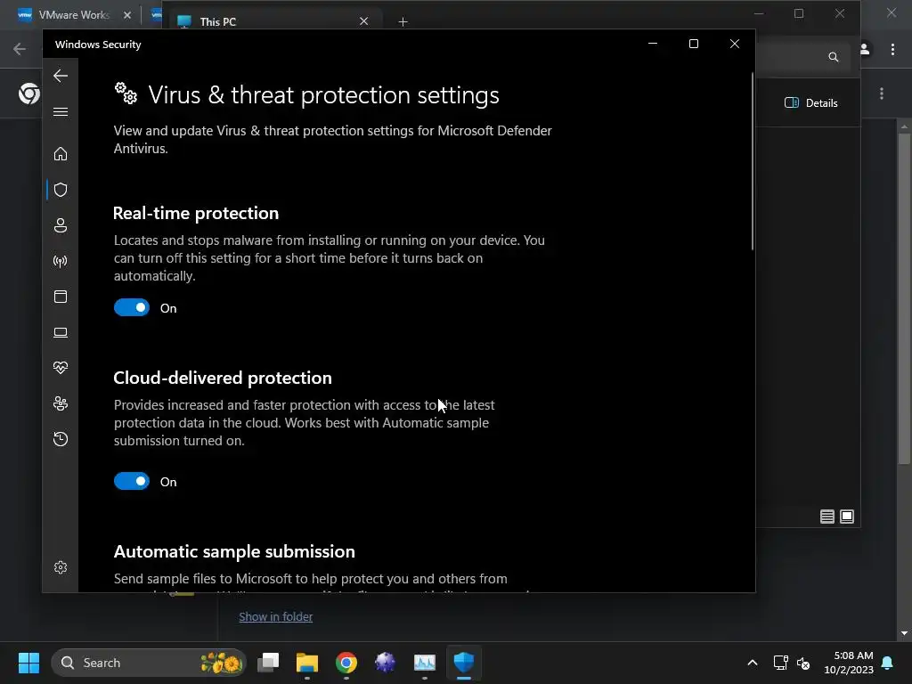Open Protection history clock icon
The width and height of the screenshot is (912, 684).
(61, 439)
